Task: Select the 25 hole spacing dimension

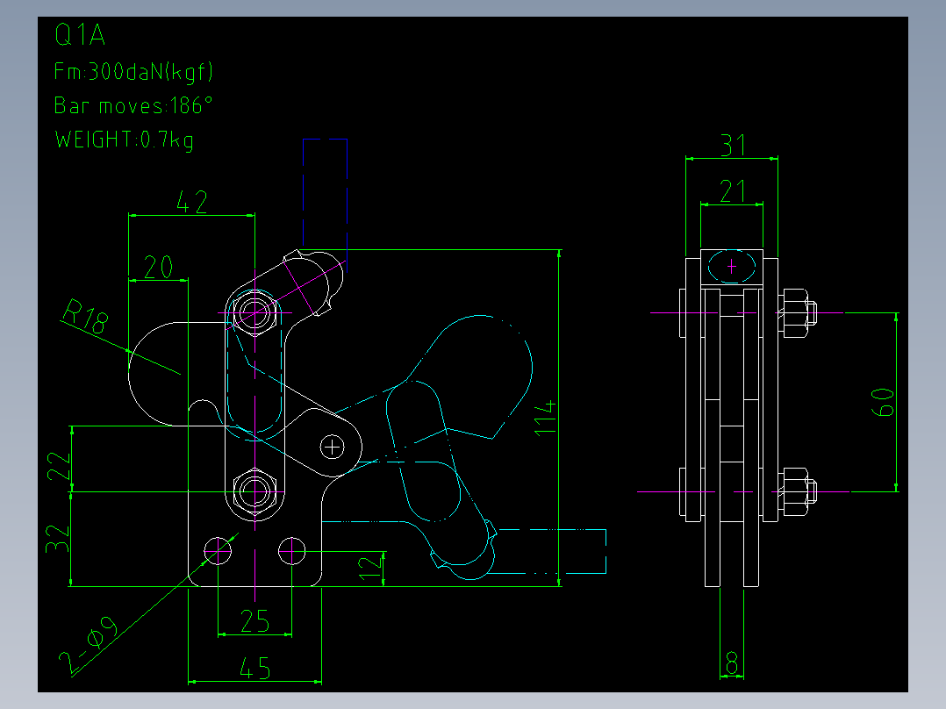Action: 254,621
